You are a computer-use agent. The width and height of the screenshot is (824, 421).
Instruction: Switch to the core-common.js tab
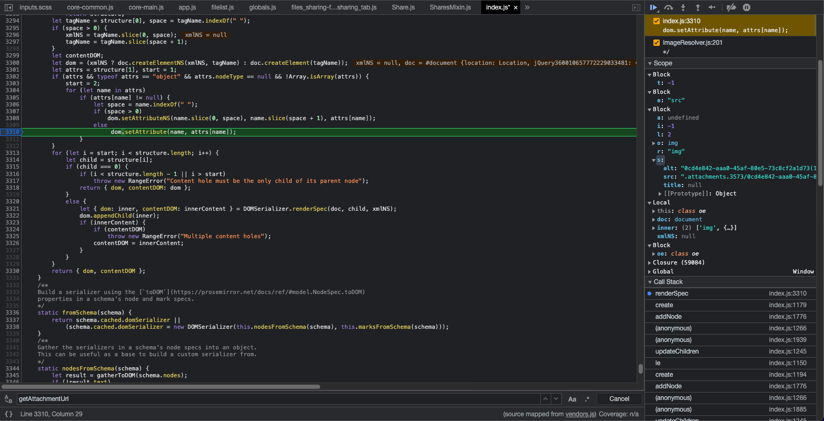[90, 7]
